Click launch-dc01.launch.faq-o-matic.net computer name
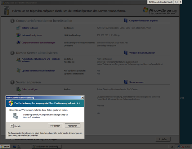192x149 pixels. tap(112, 43)
